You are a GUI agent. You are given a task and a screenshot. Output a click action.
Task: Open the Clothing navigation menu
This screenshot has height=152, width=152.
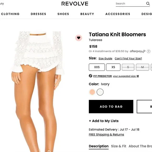(10, 14)
